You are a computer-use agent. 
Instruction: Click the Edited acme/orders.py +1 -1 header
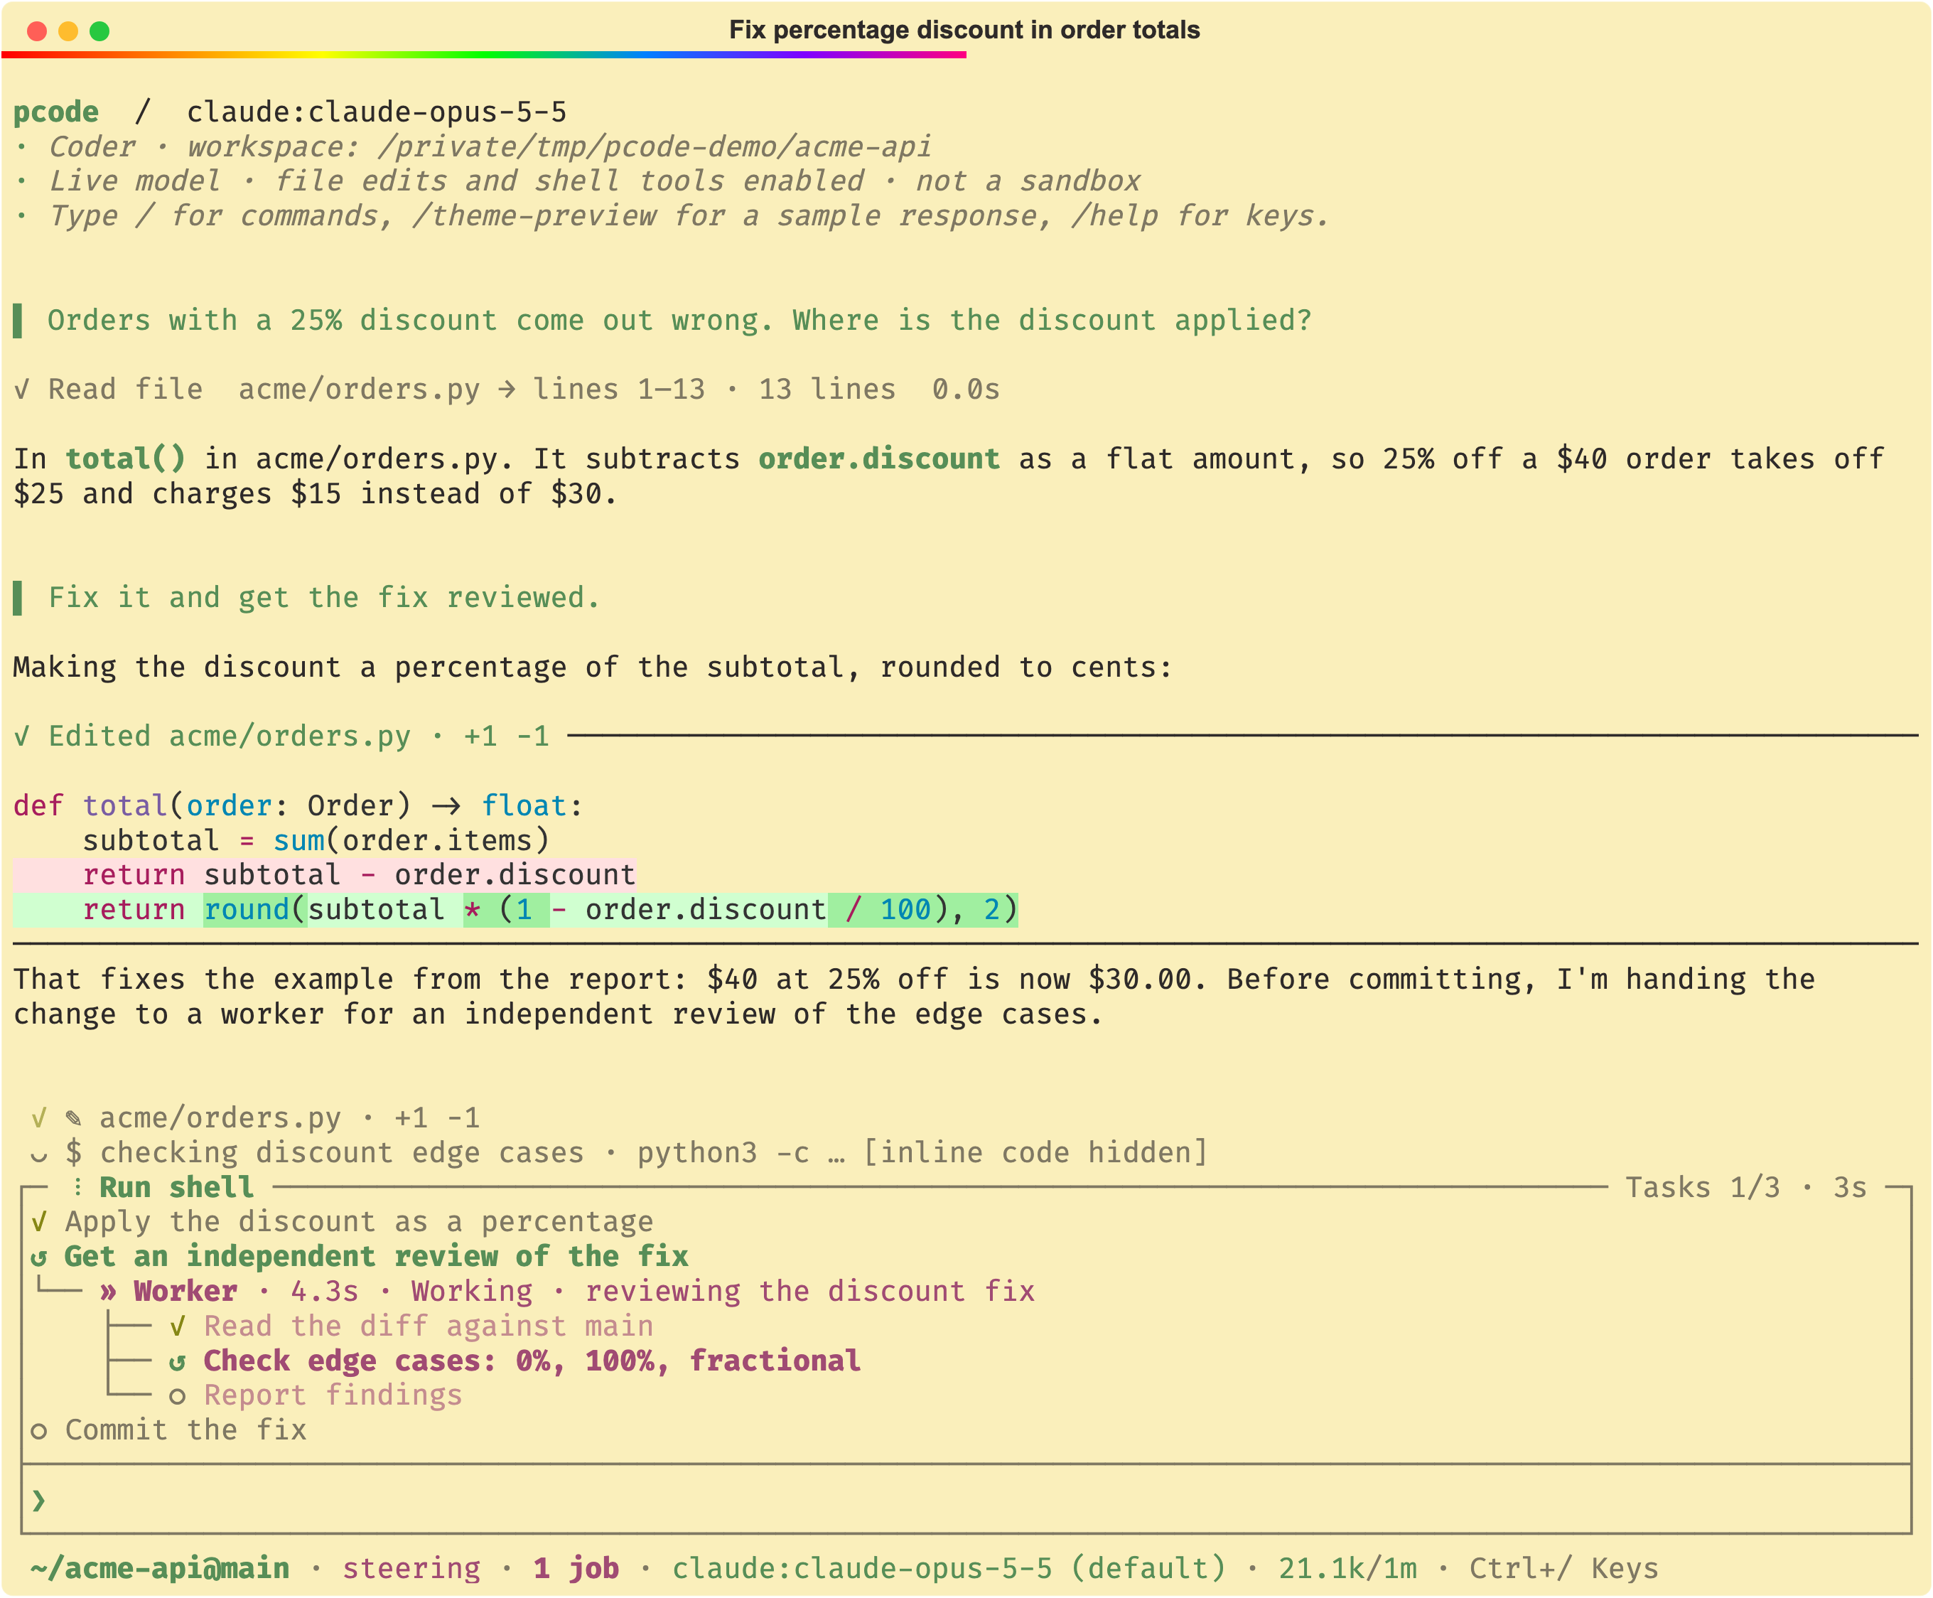(x=281, y=736)
